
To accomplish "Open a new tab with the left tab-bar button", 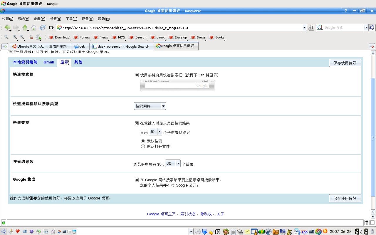I will click(x=5, y=46).
